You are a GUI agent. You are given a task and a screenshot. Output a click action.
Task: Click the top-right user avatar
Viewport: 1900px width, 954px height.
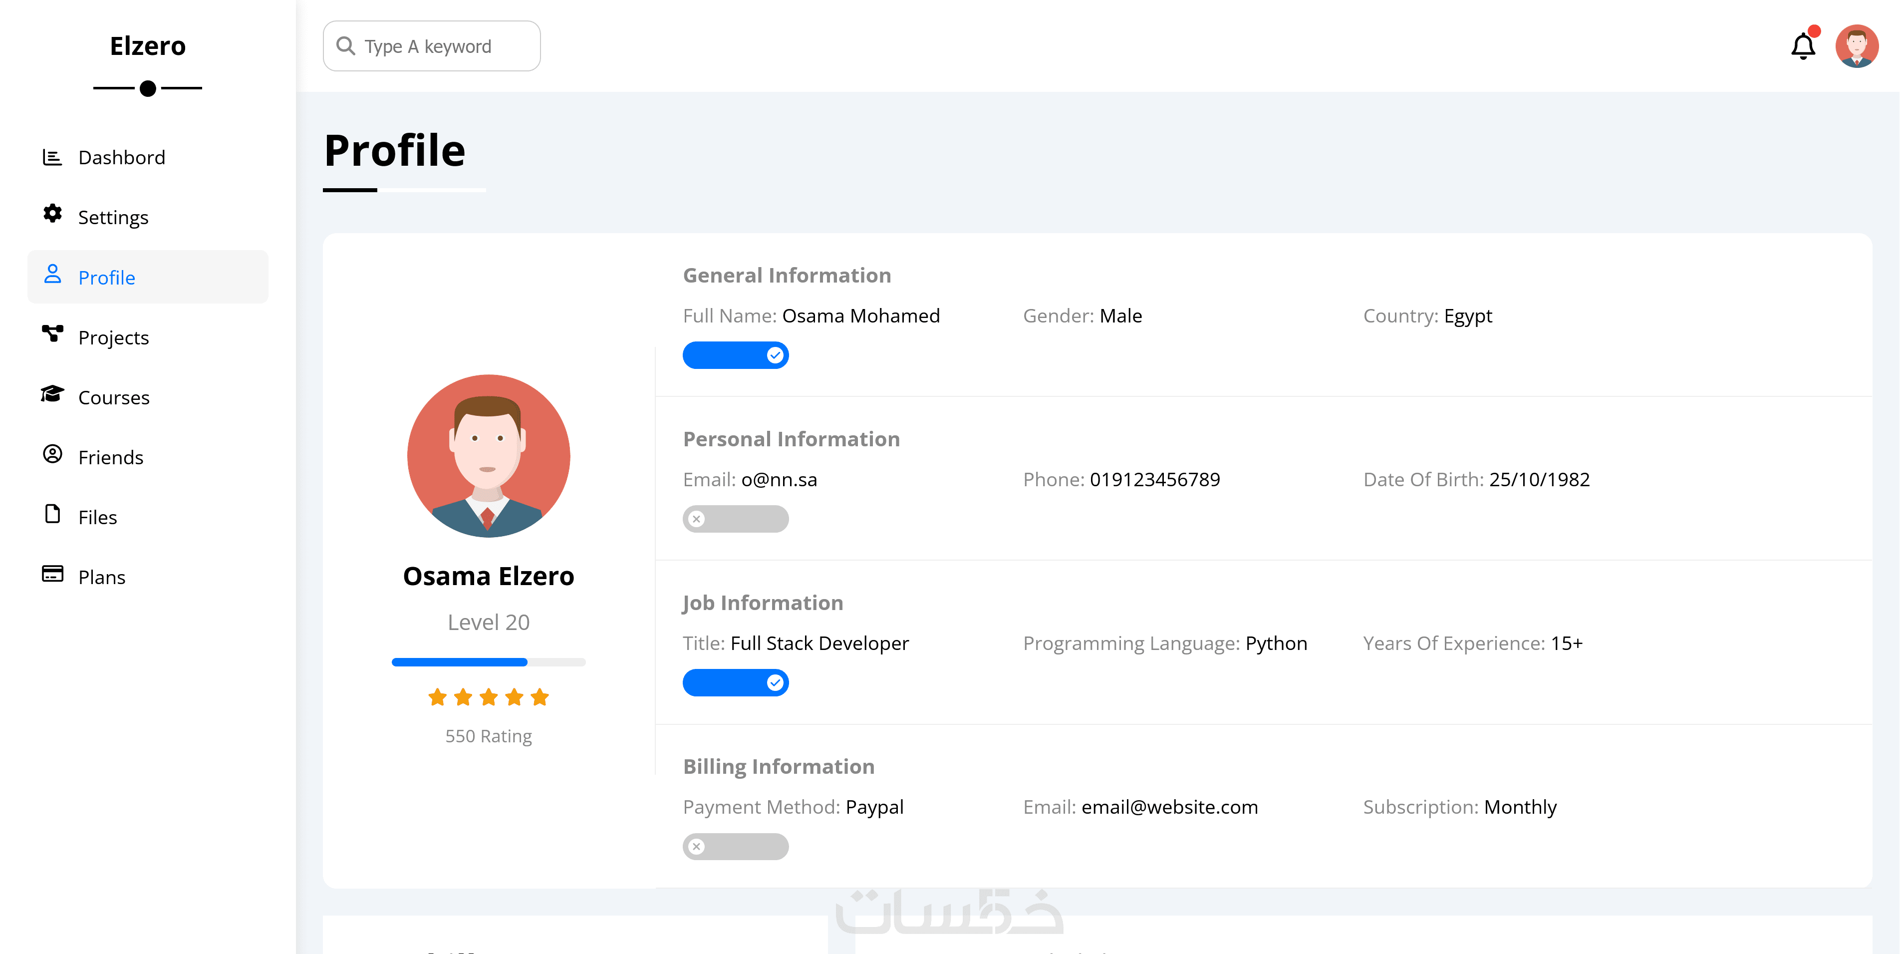pos(1857,46)
